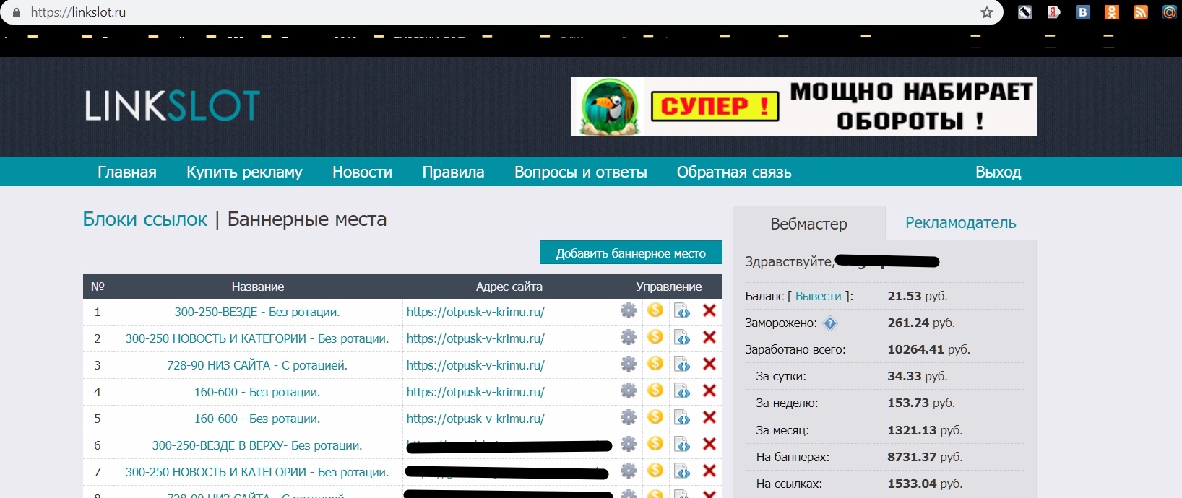This screenshot has width=1182, height=498.
Task: Open the otpusk-v-krimu.ru site link in row 4
Action: [475, 392]
